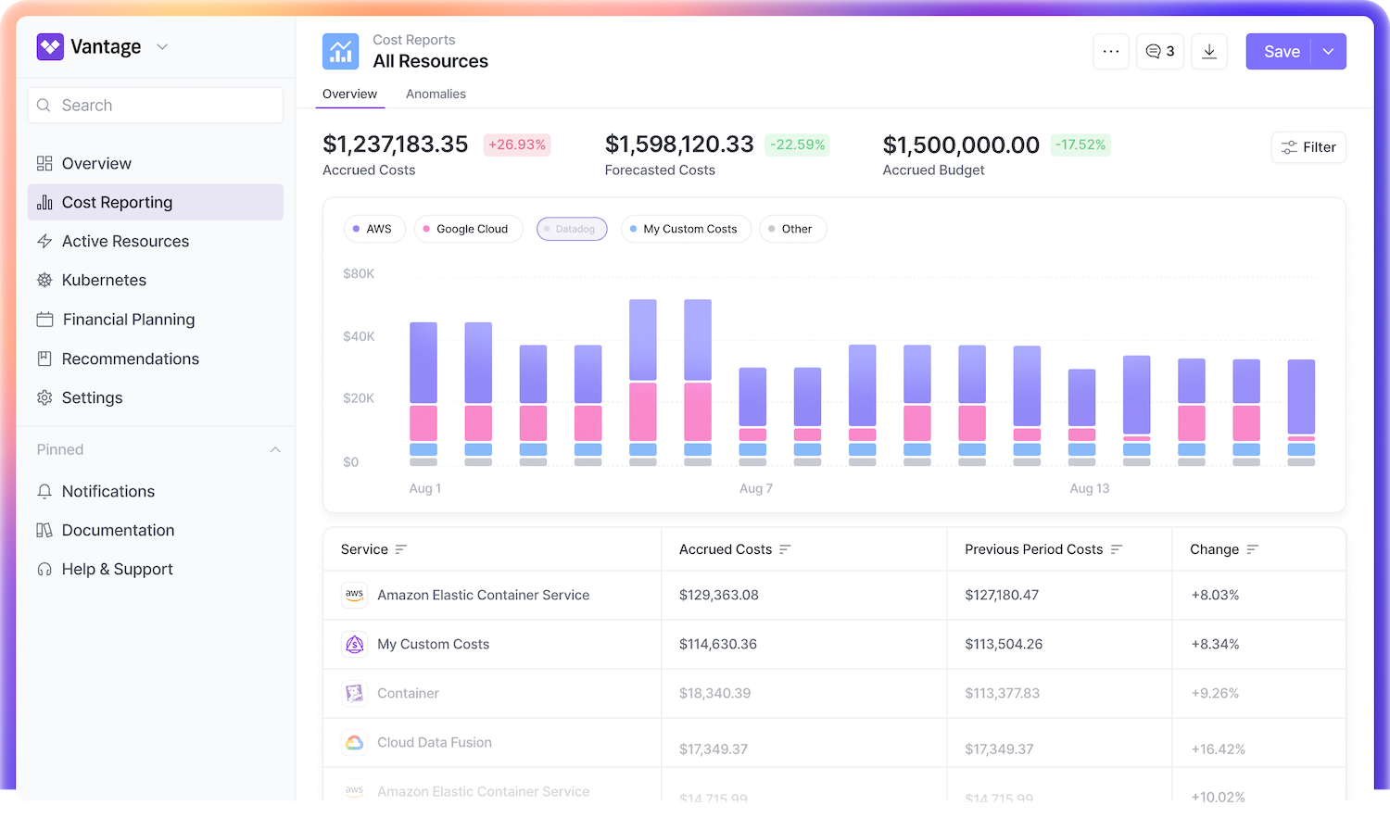Open the Vantage workspace dropdown chevron
The height and width of the screenshot is (818, 1390).
coord(162,47)
